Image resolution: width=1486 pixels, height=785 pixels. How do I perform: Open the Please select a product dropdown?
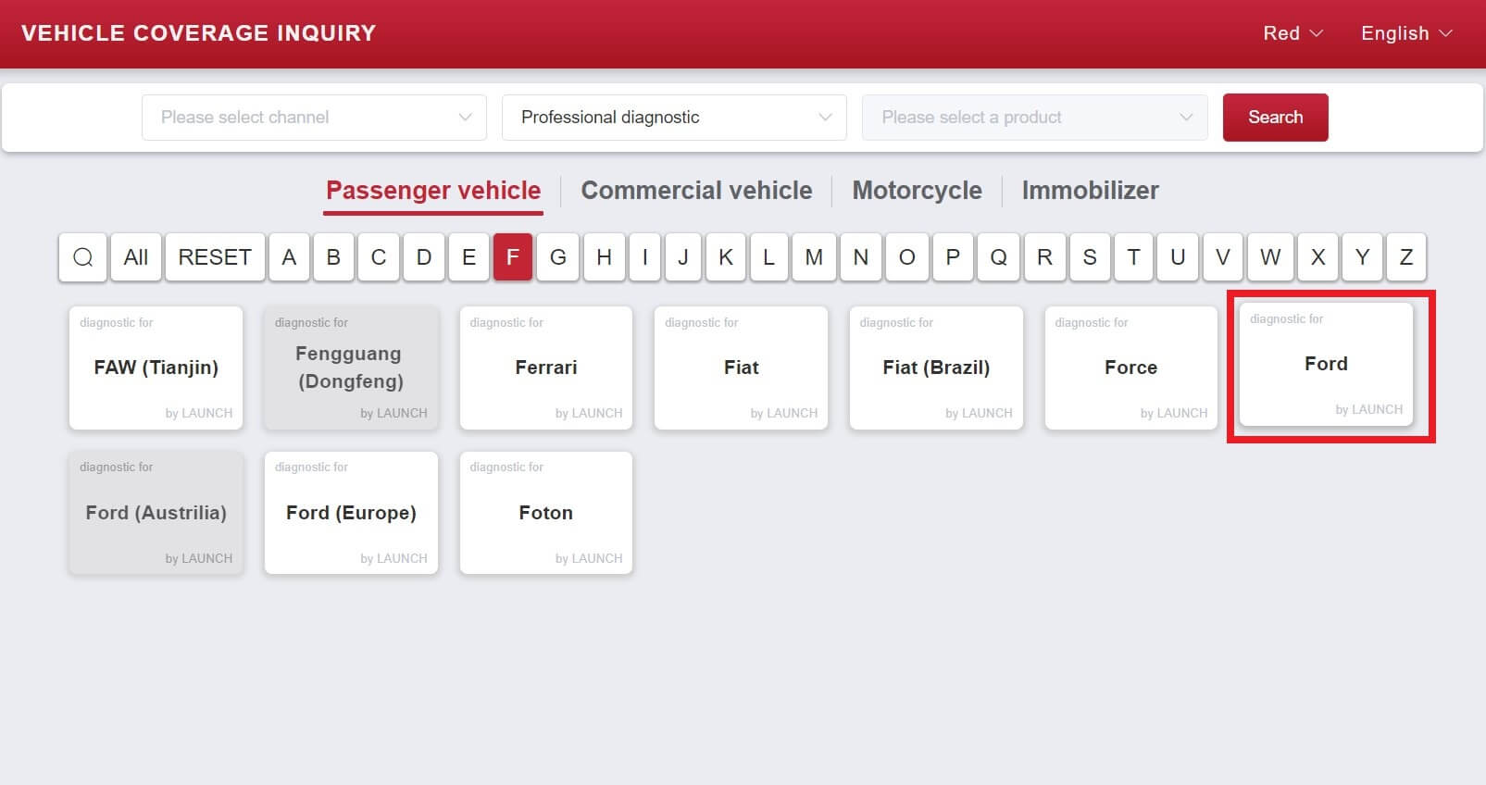click(1034, 118)
